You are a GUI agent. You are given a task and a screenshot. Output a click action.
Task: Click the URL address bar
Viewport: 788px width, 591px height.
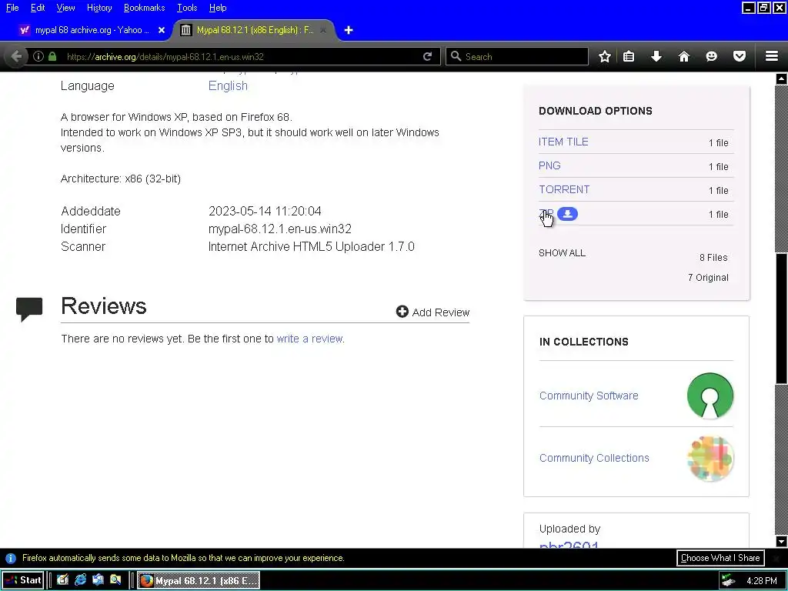[x=241, y=56]
